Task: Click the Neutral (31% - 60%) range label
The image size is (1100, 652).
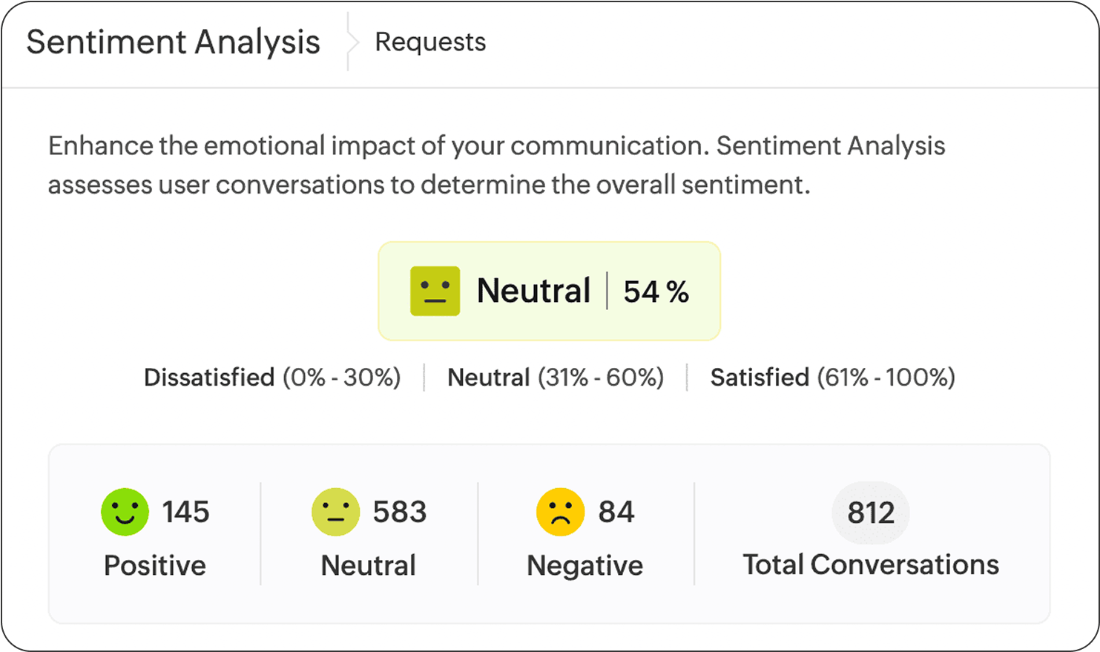Action: coord(555,378)
